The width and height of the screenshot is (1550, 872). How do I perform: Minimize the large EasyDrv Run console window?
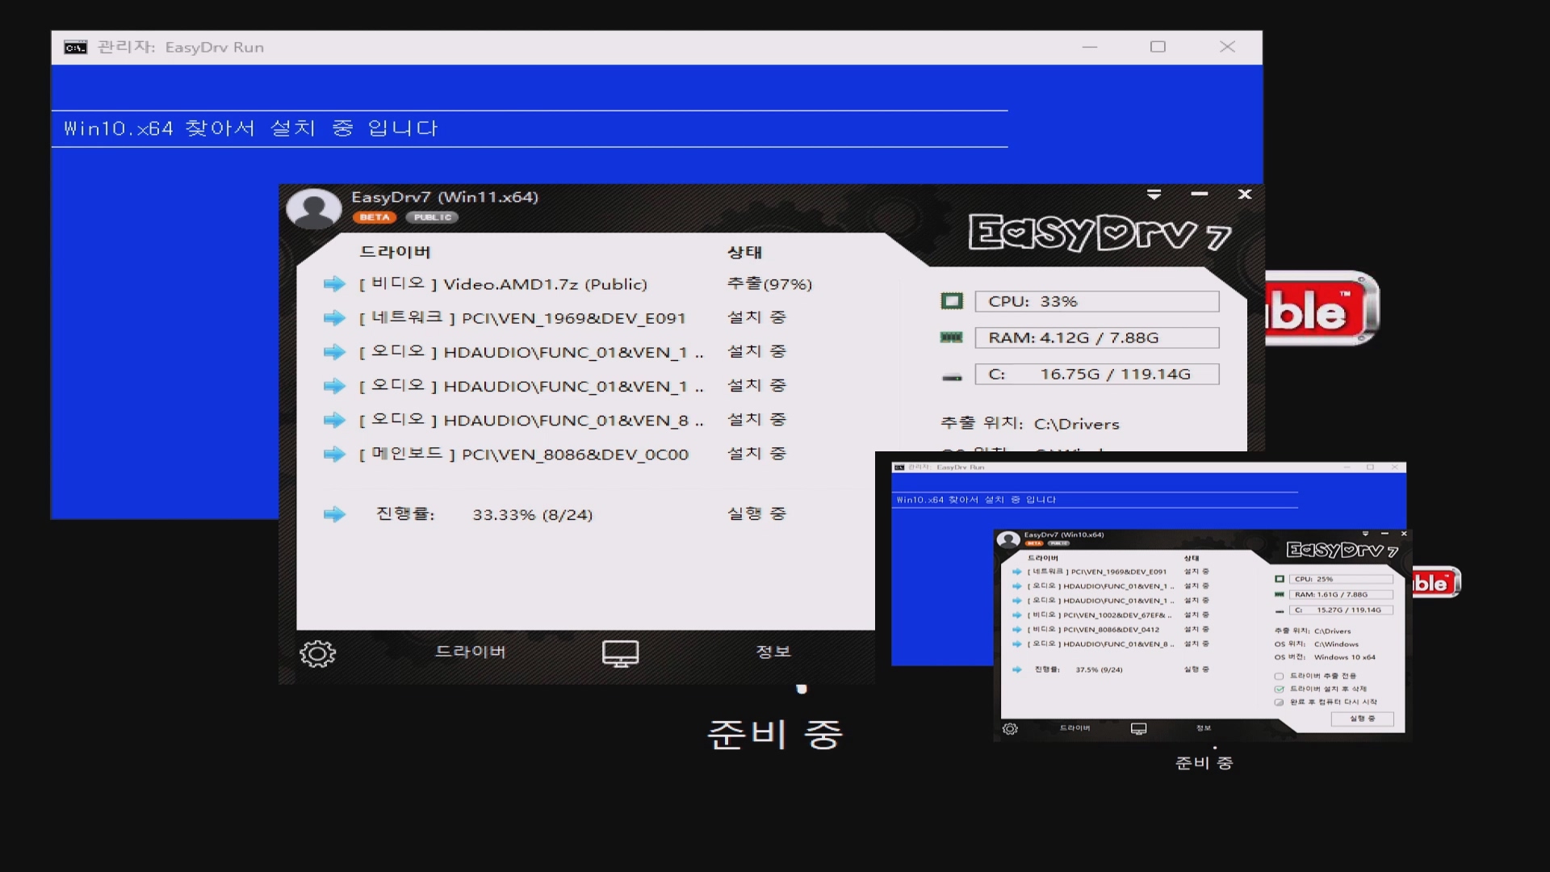coord(1090,47)
